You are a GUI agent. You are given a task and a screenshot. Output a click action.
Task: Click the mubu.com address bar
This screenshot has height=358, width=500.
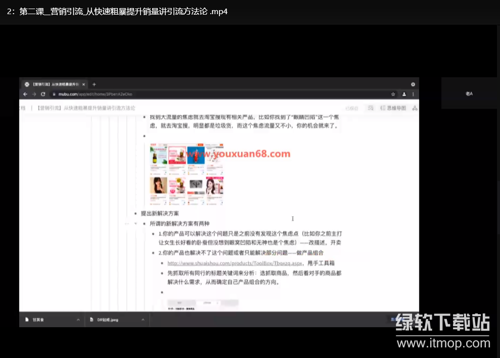[220, 94]
